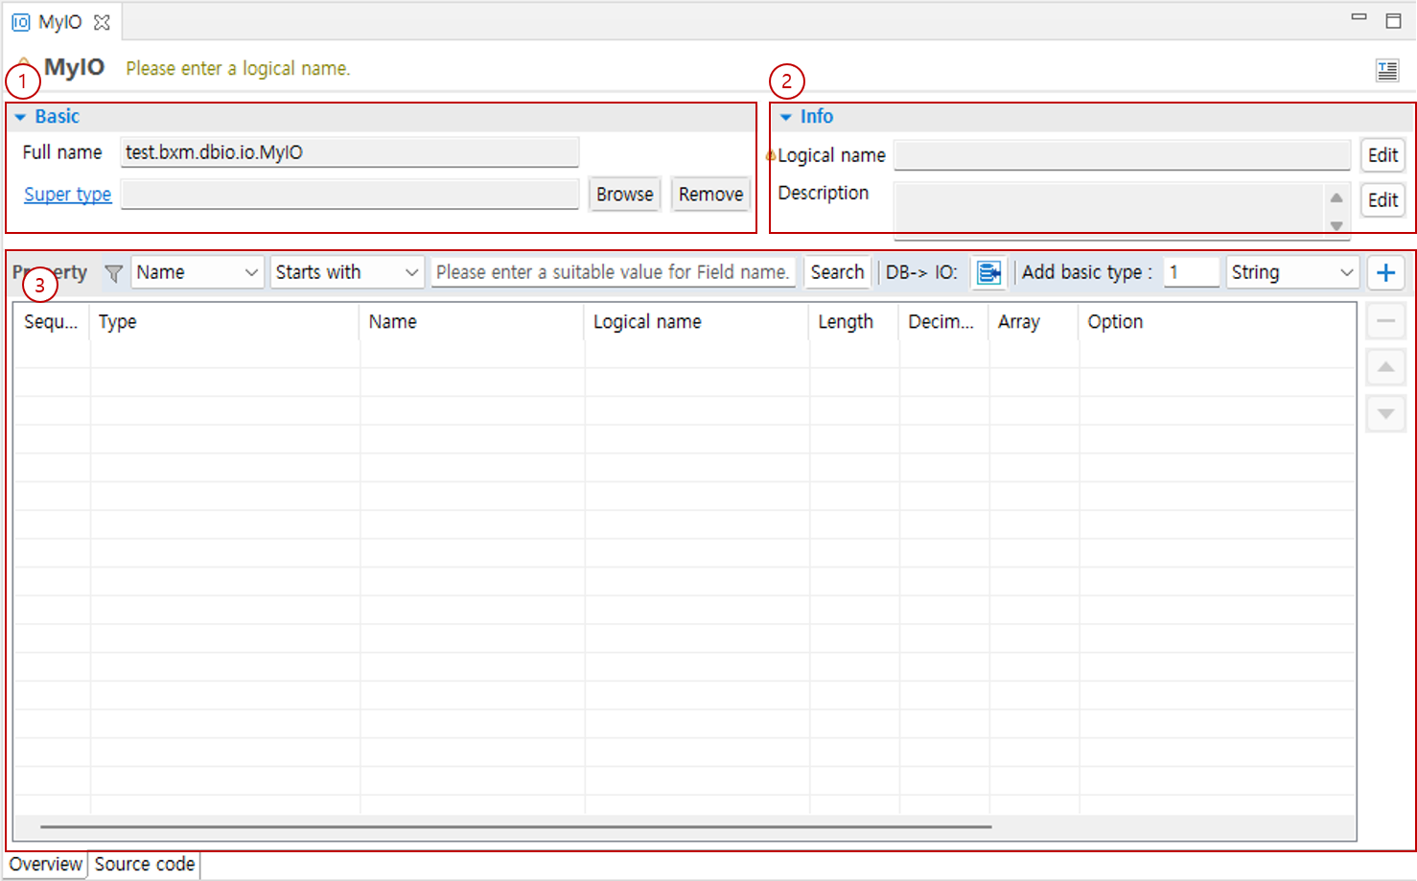Move property down with the down arrow
Screen dimensions: 1417x881
(x=1385, y=414)
